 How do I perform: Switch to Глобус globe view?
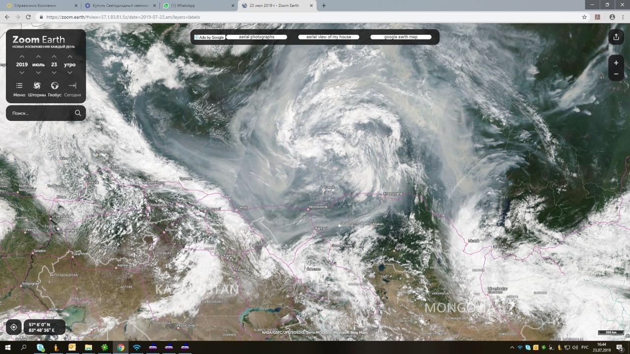click(55, 86)
